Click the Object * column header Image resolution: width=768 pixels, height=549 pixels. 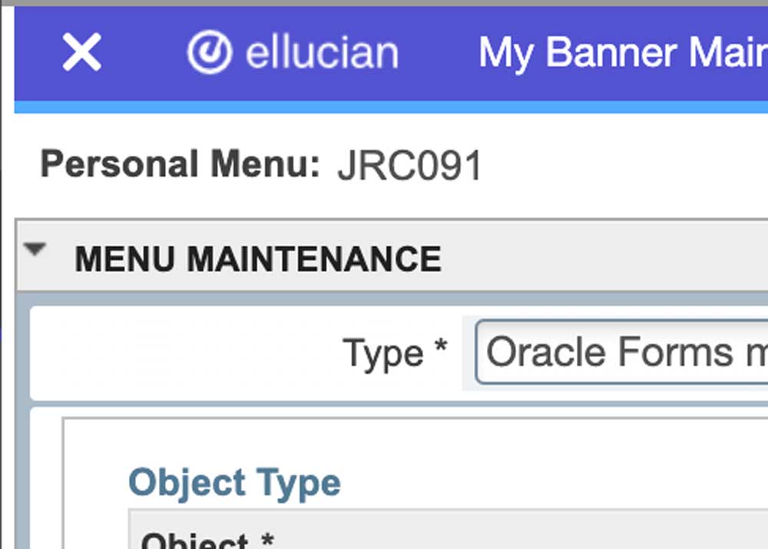pos(207,540)
